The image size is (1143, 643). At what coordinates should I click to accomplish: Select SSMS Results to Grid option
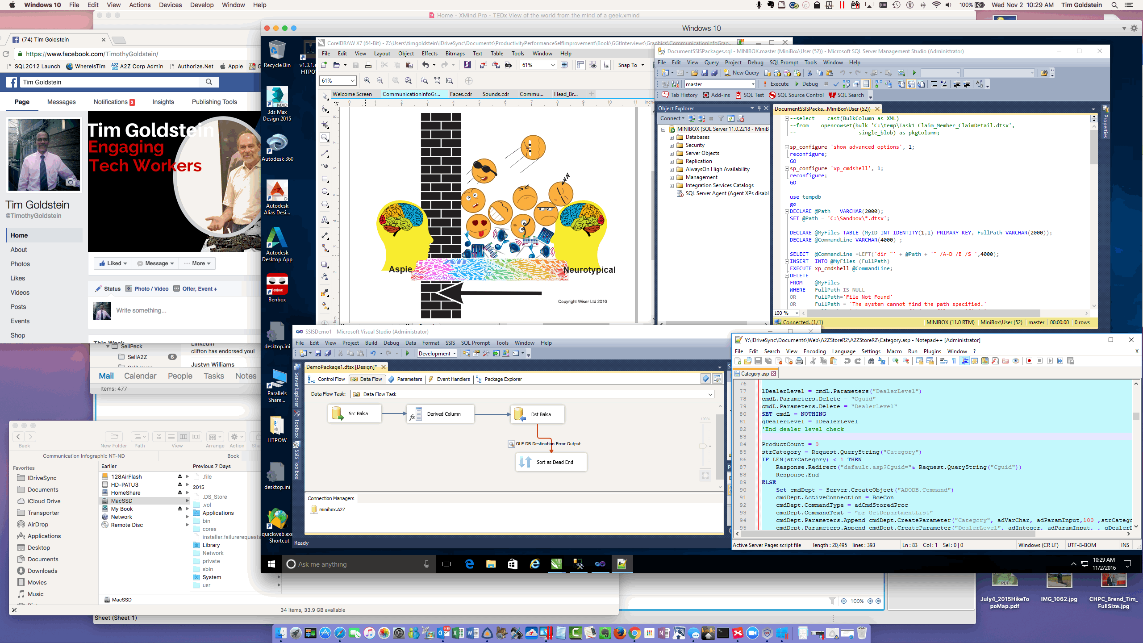coord(911,84)
